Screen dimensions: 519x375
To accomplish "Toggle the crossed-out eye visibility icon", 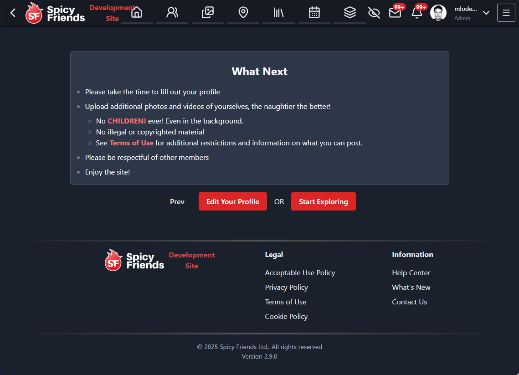I will 374,13.
